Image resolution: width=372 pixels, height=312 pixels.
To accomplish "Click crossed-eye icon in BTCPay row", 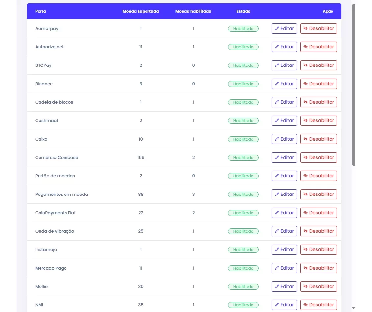I will pos(305,65).
